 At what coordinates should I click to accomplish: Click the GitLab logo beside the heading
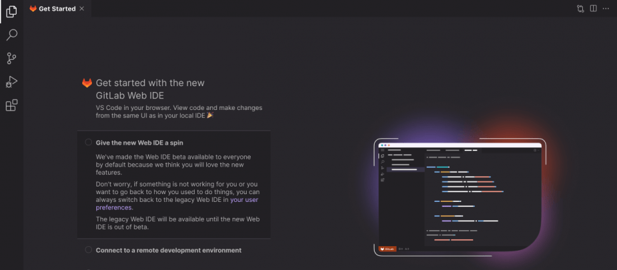tap(87, 83)
